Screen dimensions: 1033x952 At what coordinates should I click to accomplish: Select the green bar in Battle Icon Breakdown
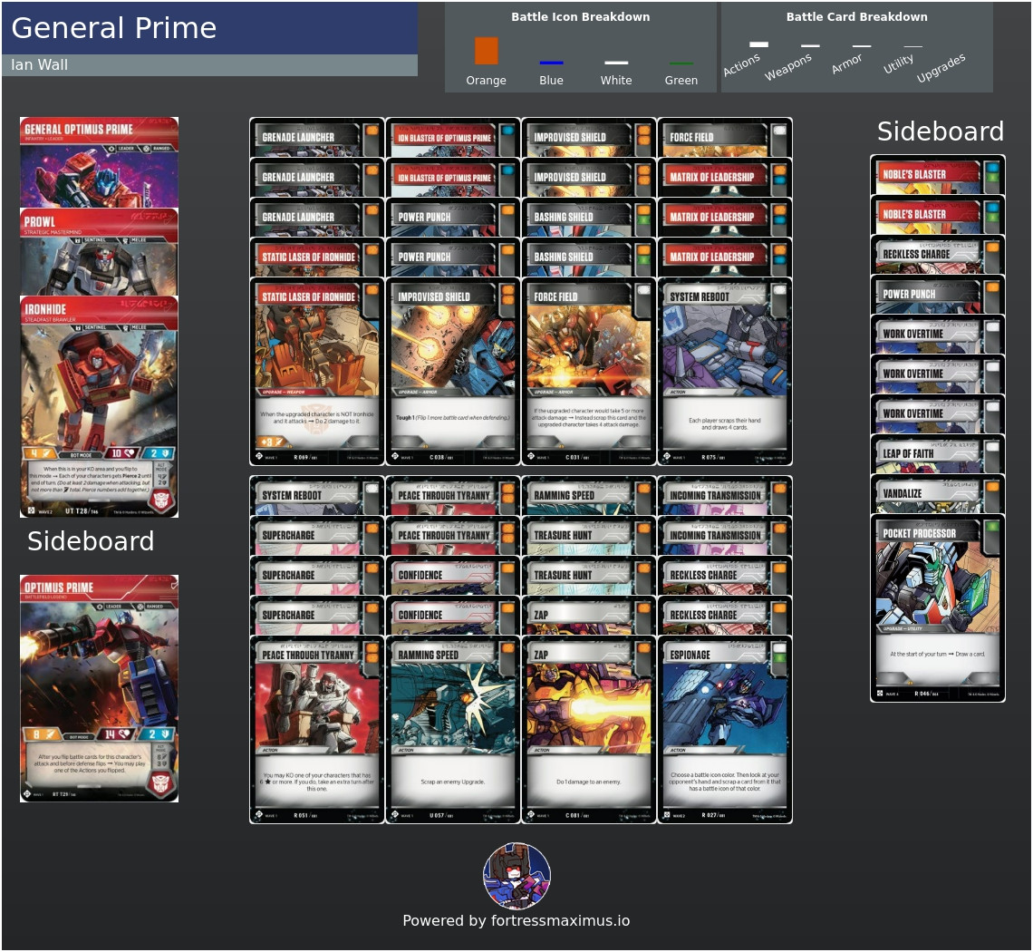tap(681, 63)
